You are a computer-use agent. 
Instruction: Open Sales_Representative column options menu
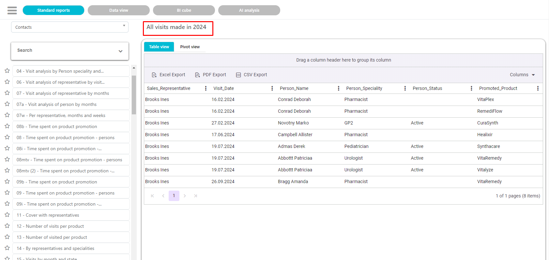point(206,88)
